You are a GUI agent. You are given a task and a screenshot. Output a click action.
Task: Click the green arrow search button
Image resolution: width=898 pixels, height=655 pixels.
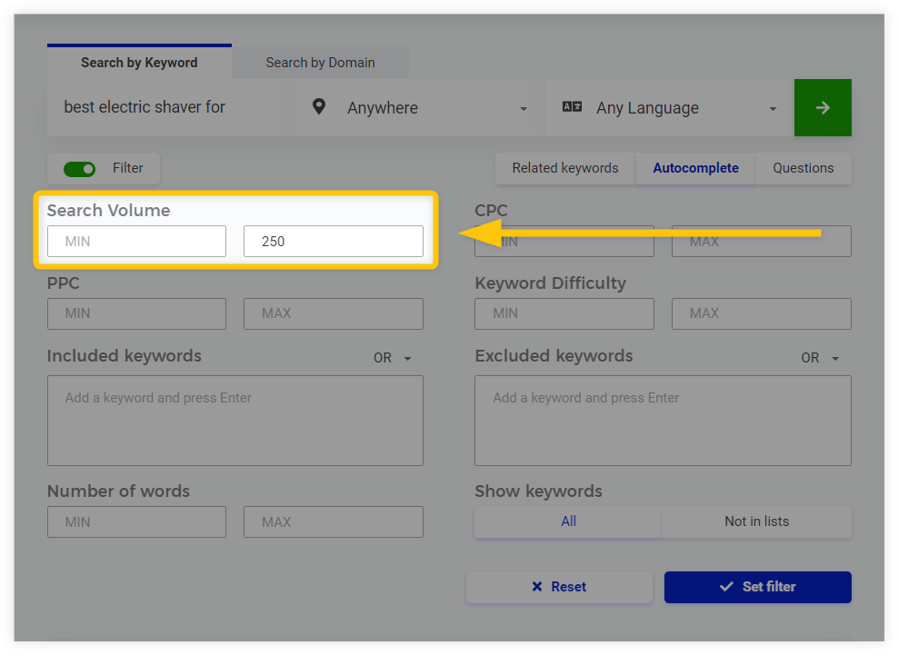(823, 108)
